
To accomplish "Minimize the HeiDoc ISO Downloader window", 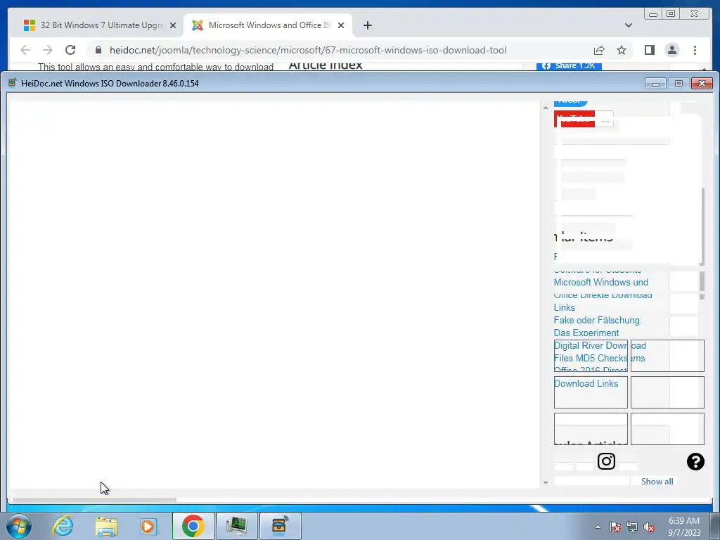I will click(655, 84).
